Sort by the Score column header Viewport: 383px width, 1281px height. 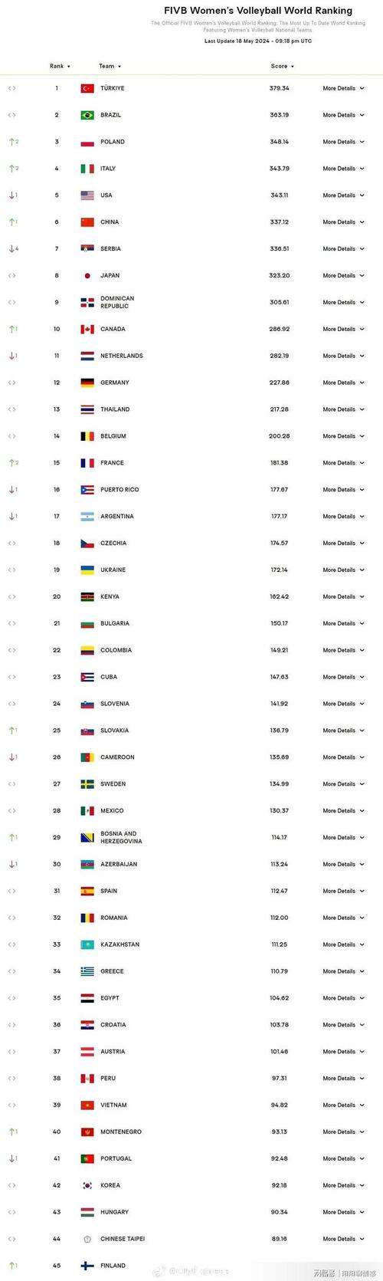click(x=282, y=66)
